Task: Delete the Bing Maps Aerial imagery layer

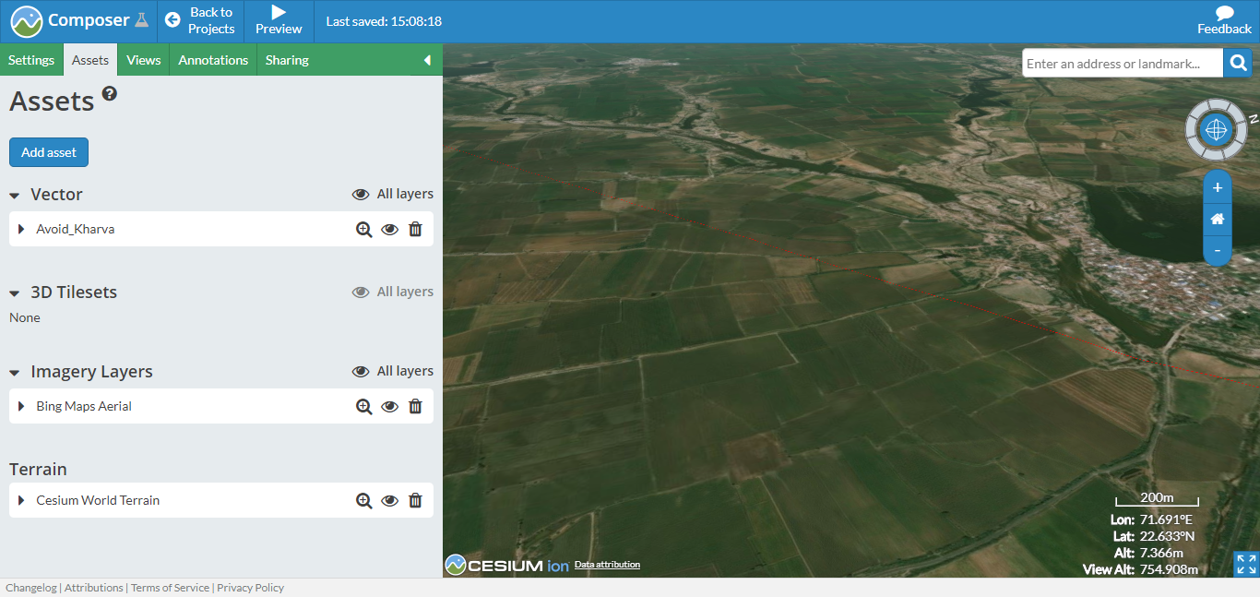Action: (415, 406)
